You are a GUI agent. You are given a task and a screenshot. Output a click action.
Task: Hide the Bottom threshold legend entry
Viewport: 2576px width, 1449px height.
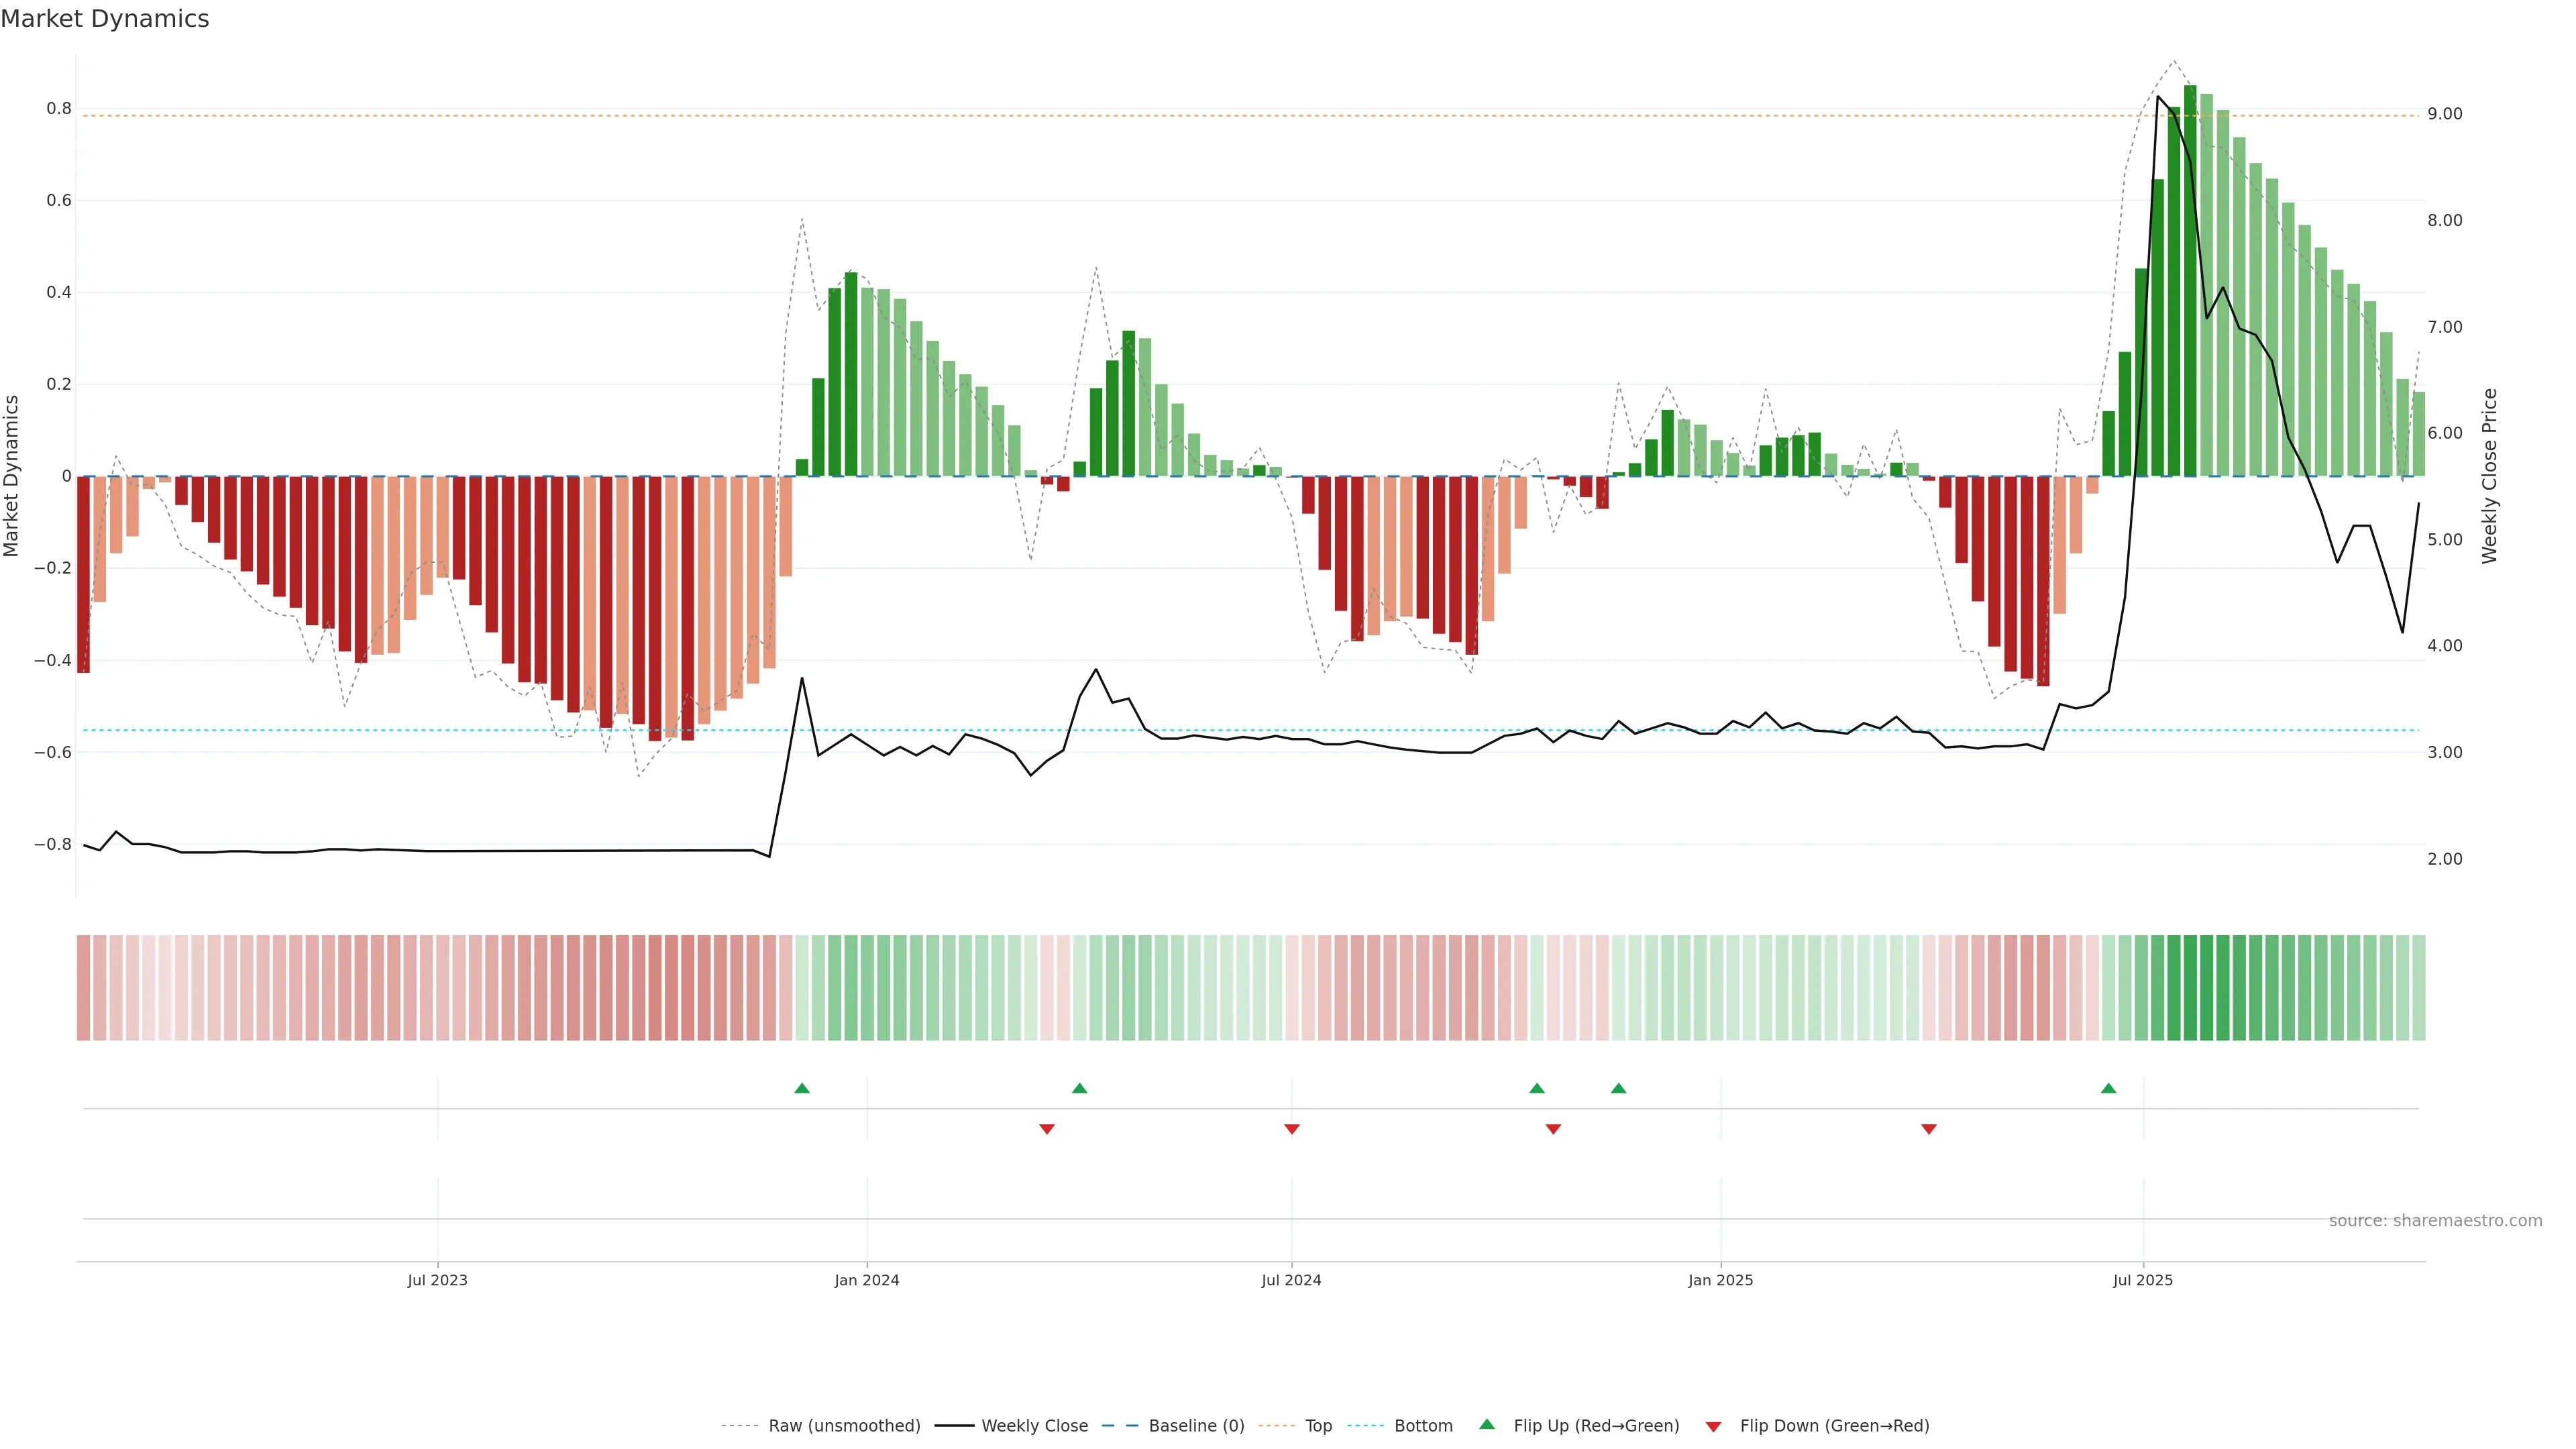click(x=1423, y=1426)
